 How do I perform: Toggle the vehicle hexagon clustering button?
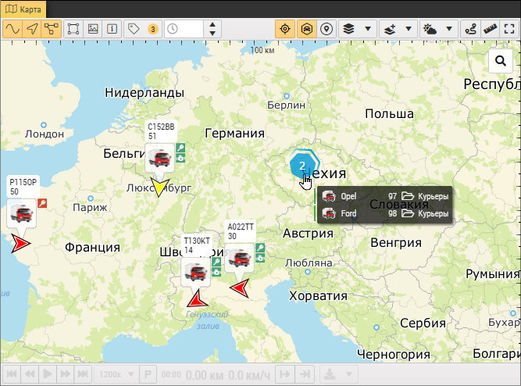306,29
